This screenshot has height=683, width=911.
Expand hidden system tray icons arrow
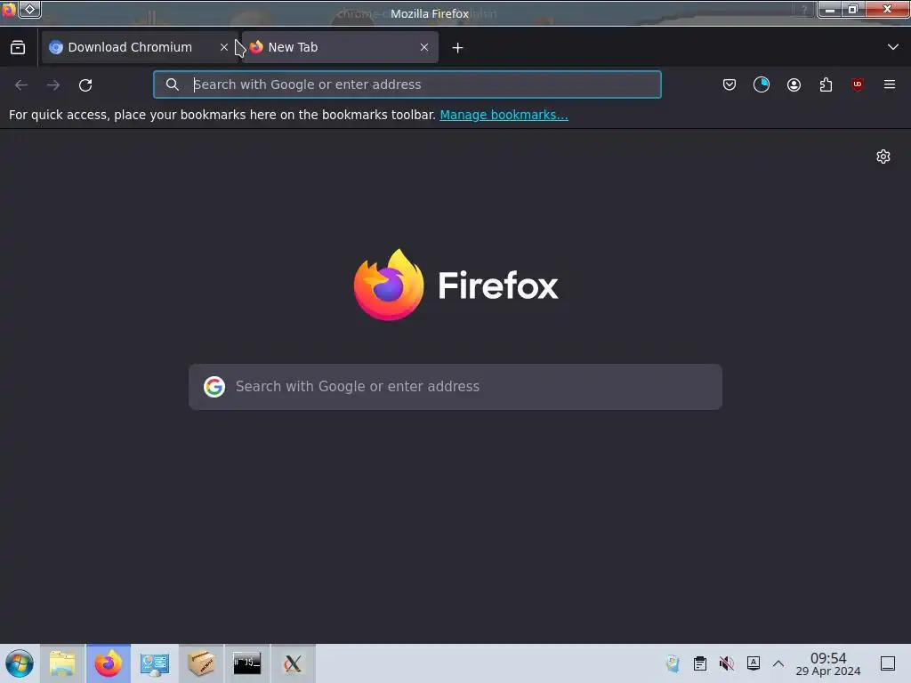click(x=778, y=663)
